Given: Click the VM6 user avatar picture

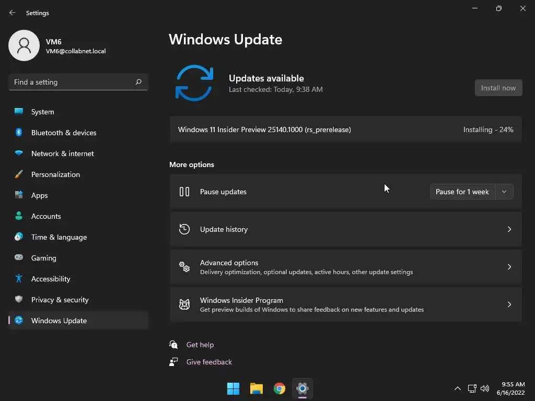Looking at the screenshot, I should coord(24,45).
